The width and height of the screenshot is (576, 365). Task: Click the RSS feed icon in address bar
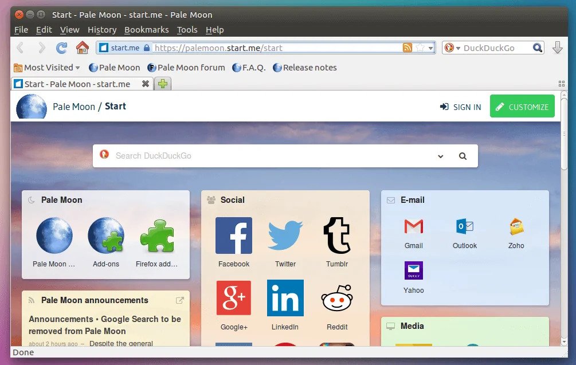click(407, 48)
